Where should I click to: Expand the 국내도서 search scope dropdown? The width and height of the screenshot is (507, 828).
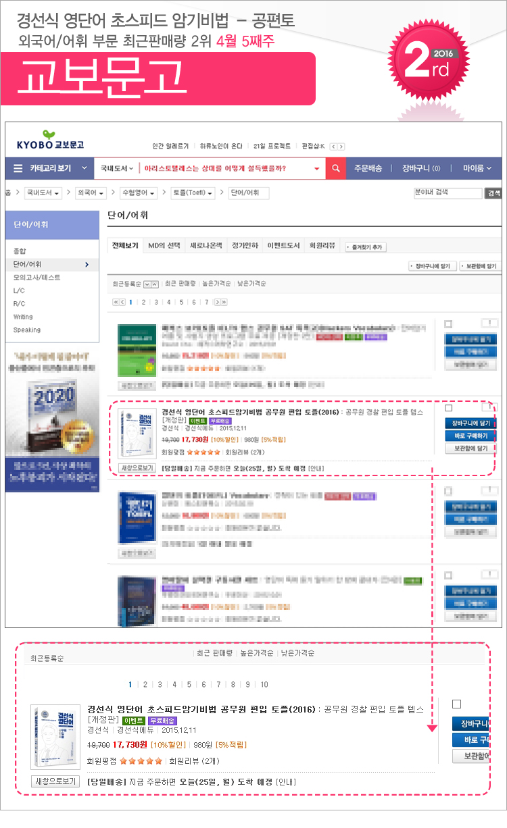click(x=116, y=168)
